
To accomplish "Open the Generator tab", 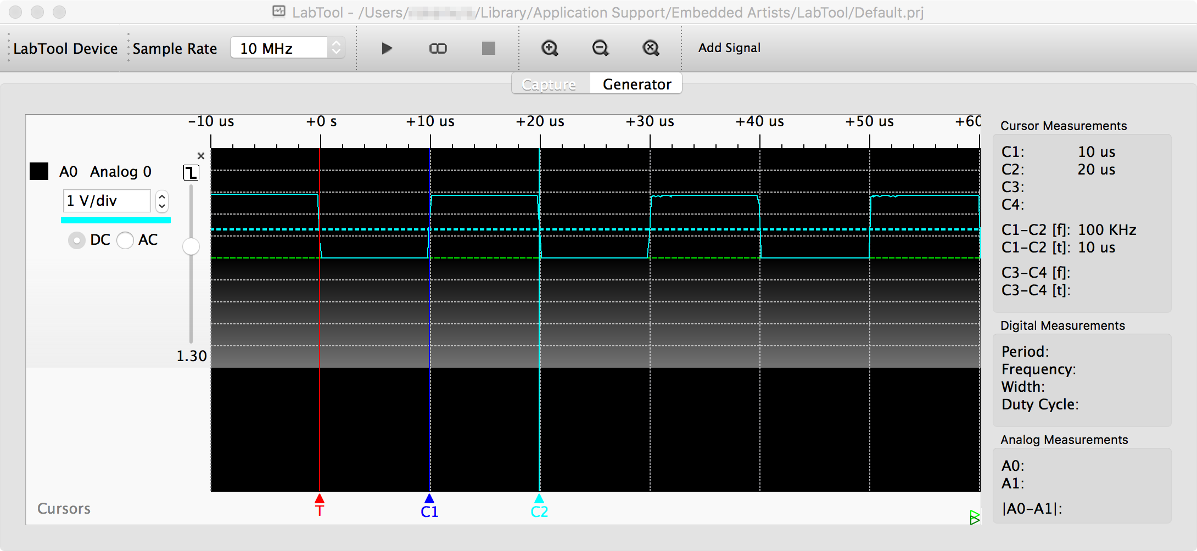I will coord(636,83).
